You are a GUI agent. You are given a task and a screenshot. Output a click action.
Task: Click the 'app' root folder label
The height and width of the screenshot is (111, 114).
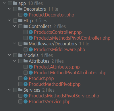(x=22, y=3)
